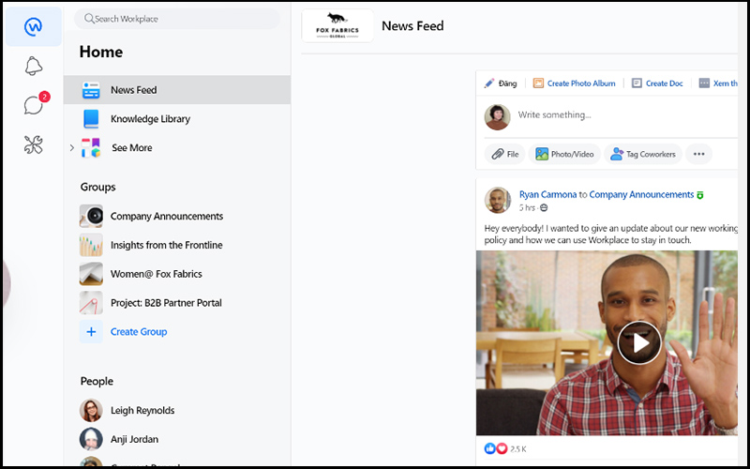
Task: Click the paperclip File icon
Action: (498, 154)
